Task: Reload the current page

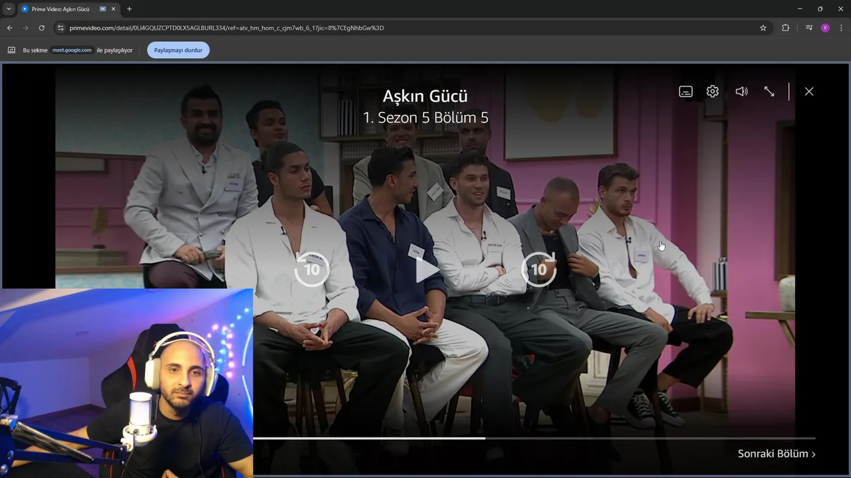Action: click(x=41, y=28)
